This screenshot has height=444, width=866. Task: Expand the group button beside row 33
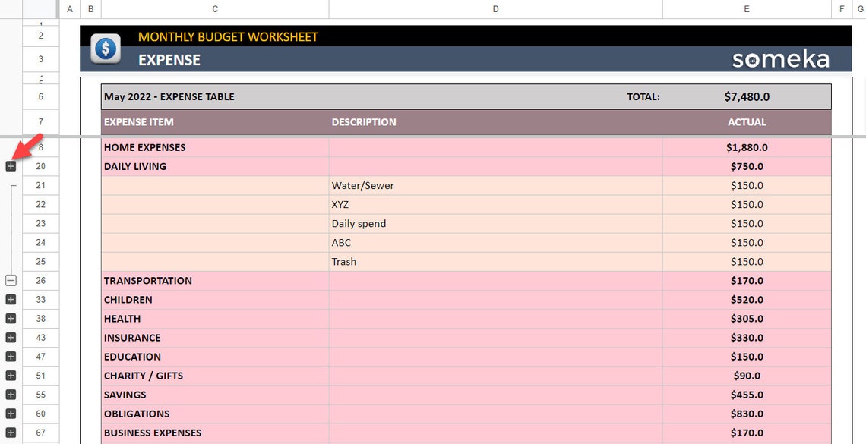point(11,300)
